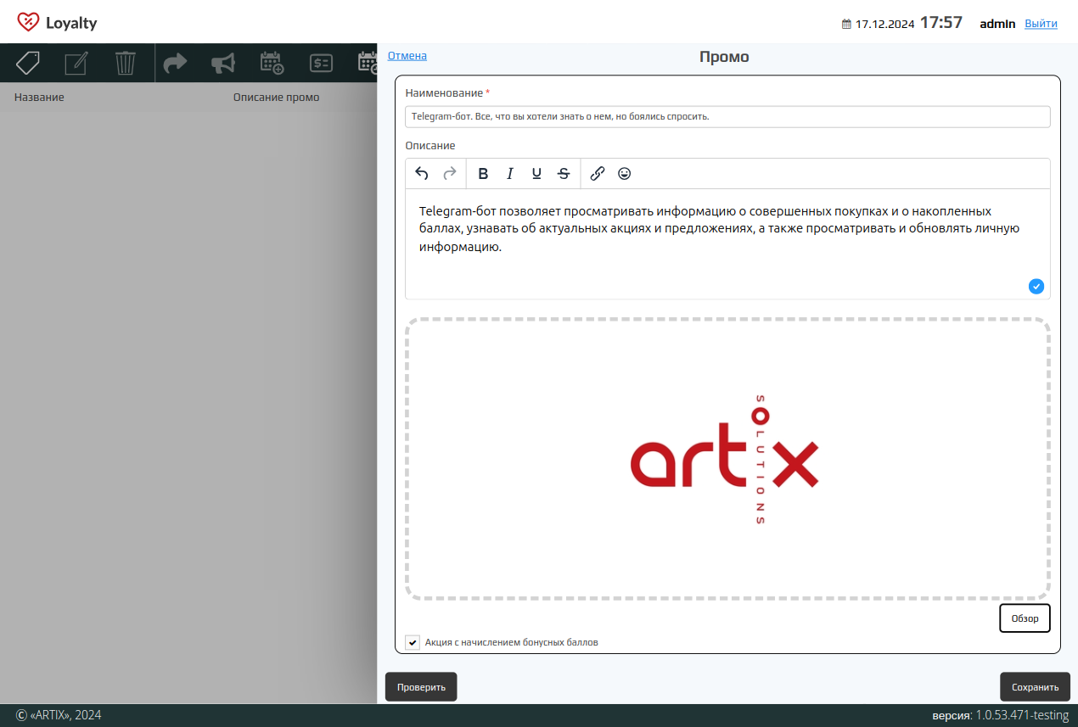Click the Проверить button
This screenshot has width=1078, height=727.
pyautogui.click(x=421, y=687)
